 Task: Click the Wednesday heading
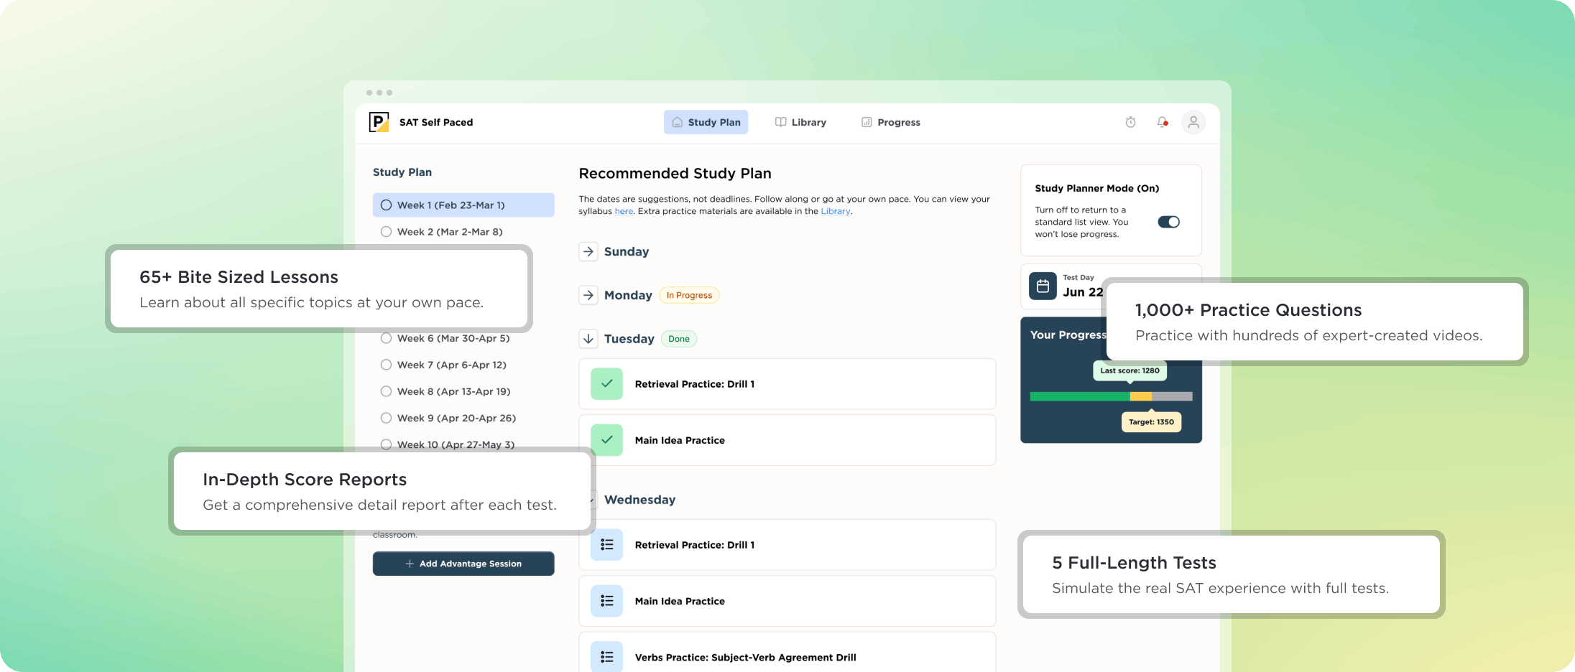point(639,500)
